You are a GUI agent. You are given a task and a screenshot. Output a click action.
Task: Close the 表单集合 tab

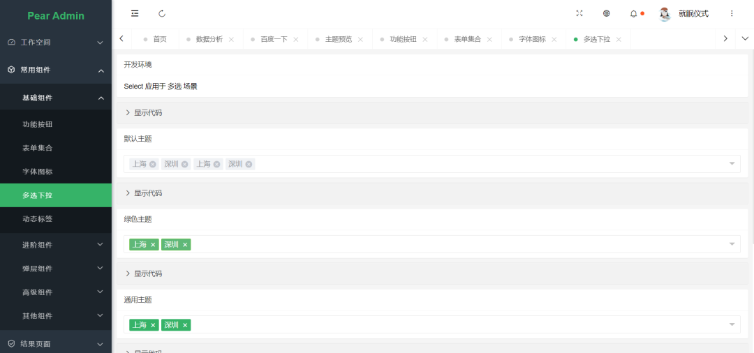click(x=489, y=39)
